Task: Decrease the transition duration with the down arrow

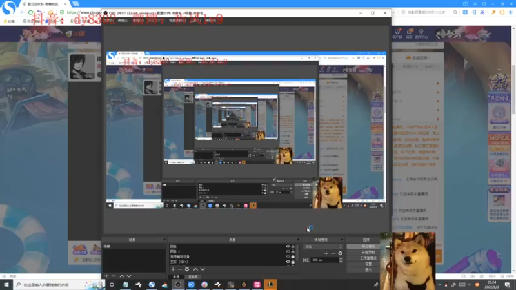Action: 341,262
